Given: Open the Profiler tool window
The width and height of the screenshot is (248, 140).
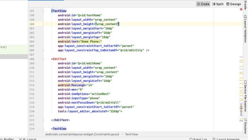Looking at the screenshot, I should [x=7, y=139].
